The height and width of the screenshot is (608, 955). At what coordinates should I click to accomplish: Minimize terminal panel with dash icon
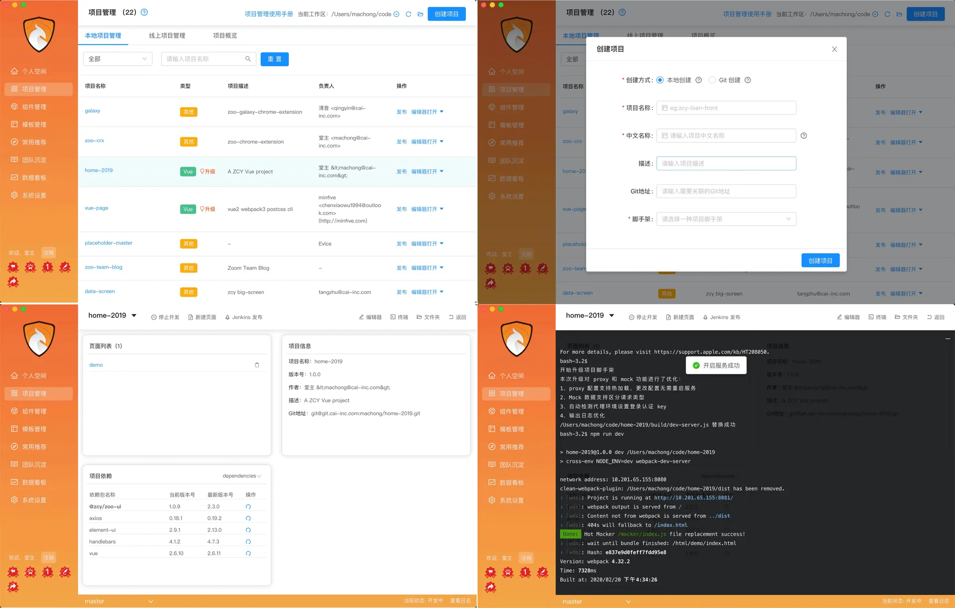(x=947, y=339)
